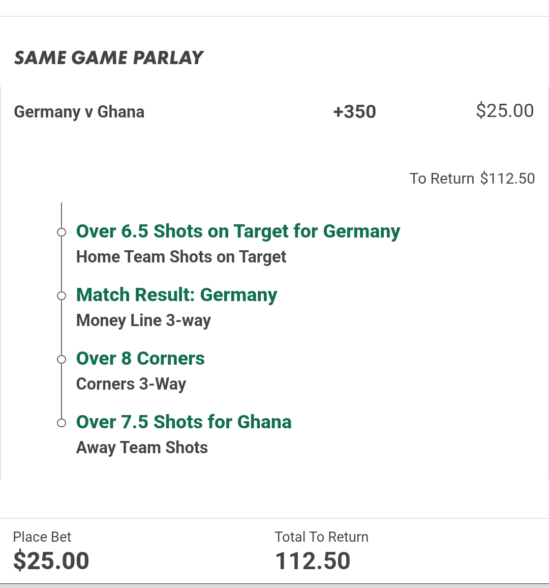This screenshot has height=588, width=549.
Task: Click the circle marker beside Germany Shots on Target
Action: [62, 232]
